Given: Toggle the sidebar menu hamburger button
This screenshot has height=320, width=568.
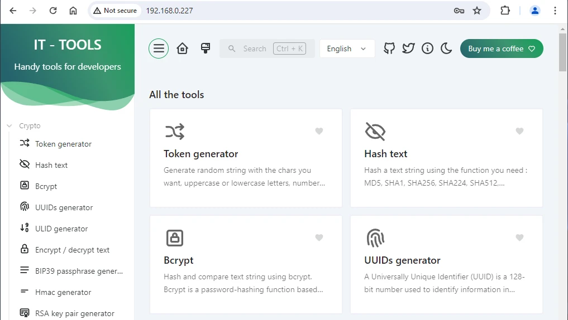Looking at the screenshot, I should [159, 49].
